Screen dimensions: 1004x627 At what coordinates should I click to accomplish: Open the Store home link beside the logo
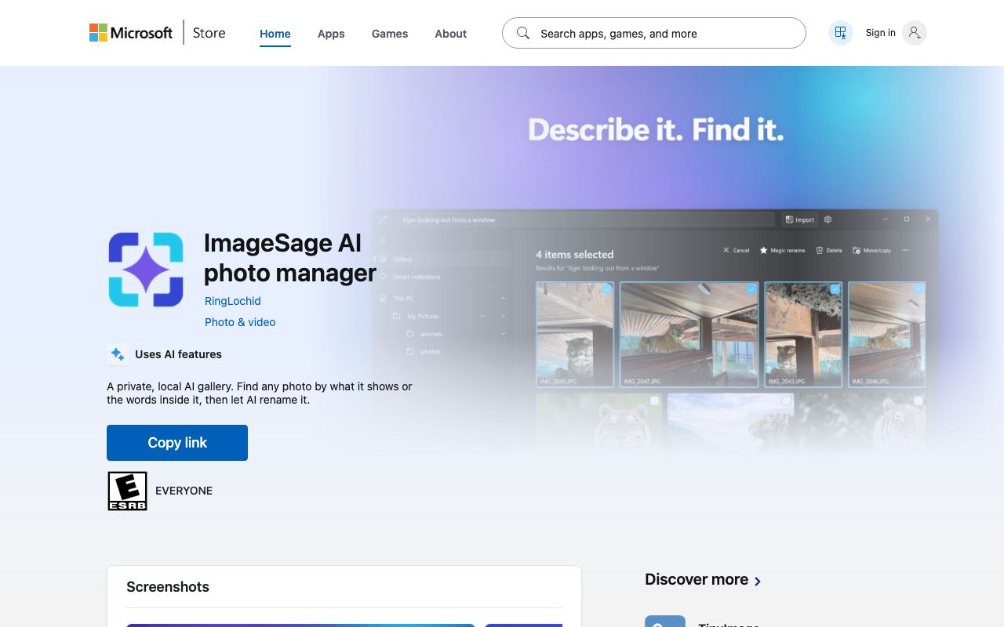click(209, 33)
